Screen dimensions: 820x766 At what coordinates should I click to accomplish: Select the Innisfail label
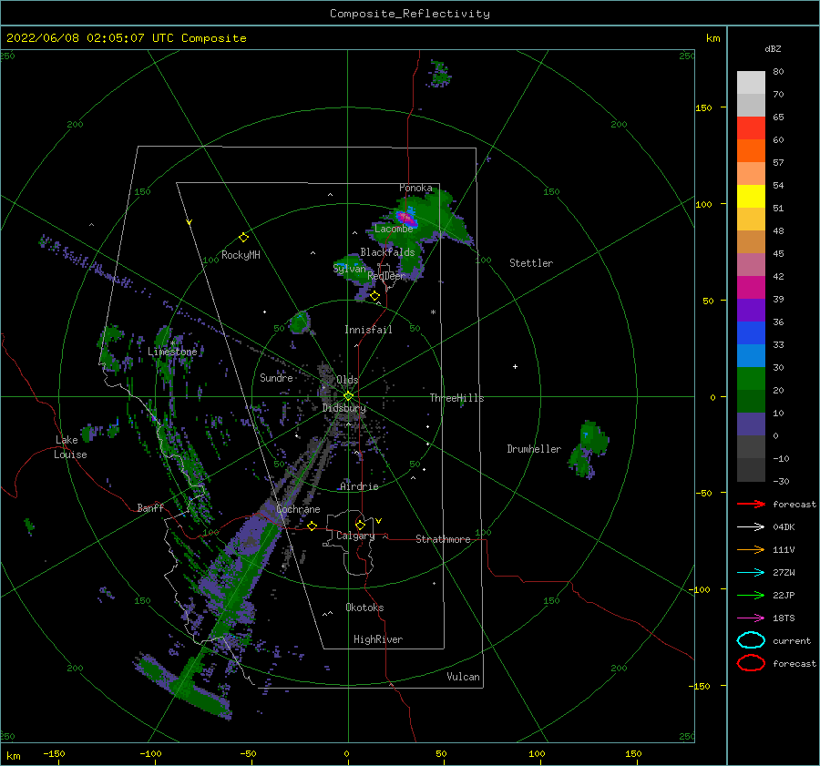(x=368, y=330)
